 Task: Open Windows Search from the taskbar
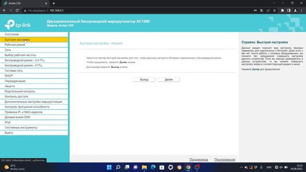tap(118, 167)
